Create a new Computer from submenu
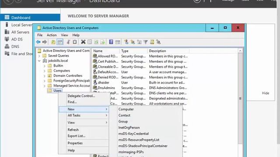Viewport: 280px width, 157px height. pyautogui.click(x=146, y=109)
